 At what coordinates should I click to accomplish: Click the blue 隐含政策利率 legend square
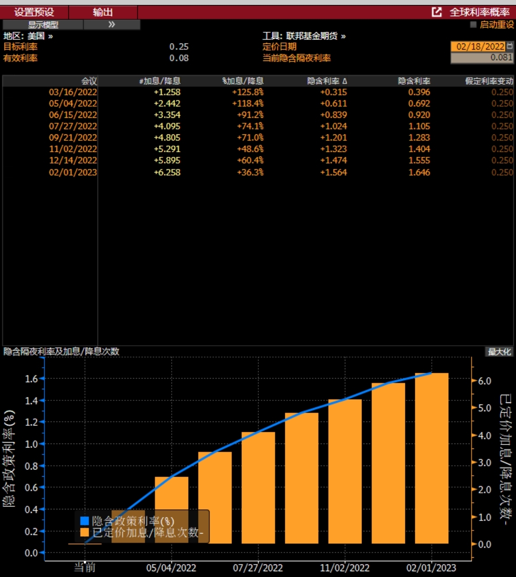pos(84,521)
